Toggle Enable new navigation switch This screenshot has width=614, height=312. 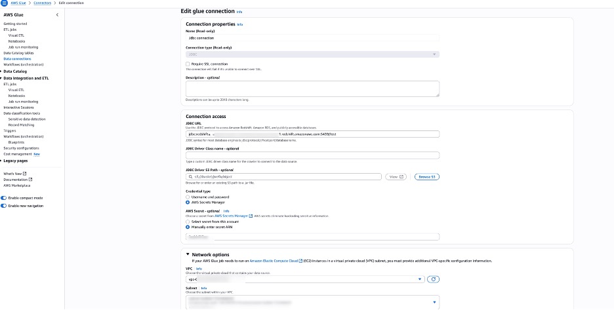(4, 206)
